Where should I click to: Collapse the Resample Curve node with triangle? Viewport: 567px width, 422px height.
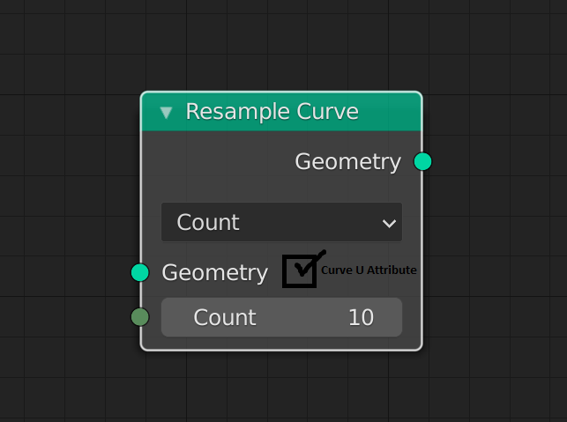point(166,113)
